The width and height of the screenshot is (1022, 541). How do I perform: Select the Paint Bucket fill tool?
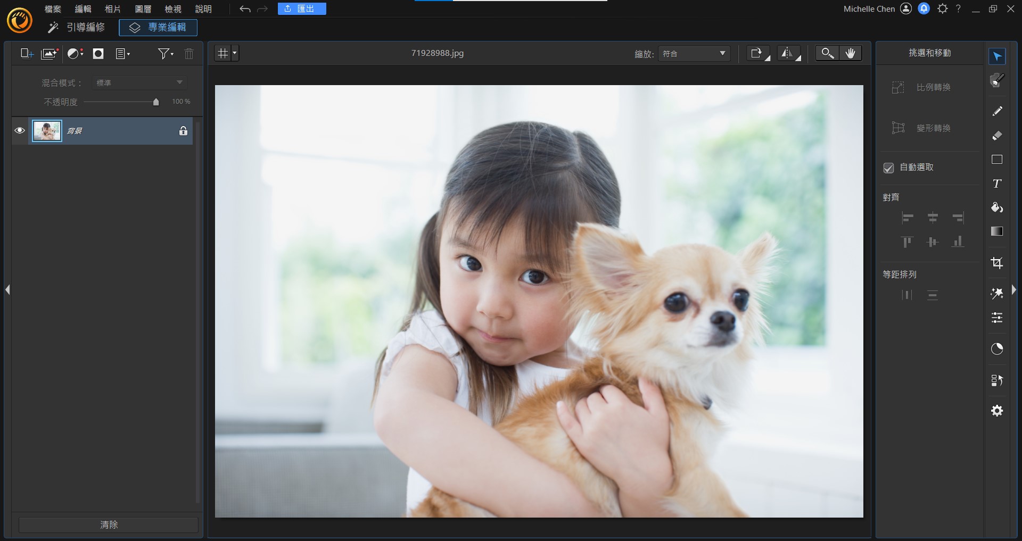point(997,207)
